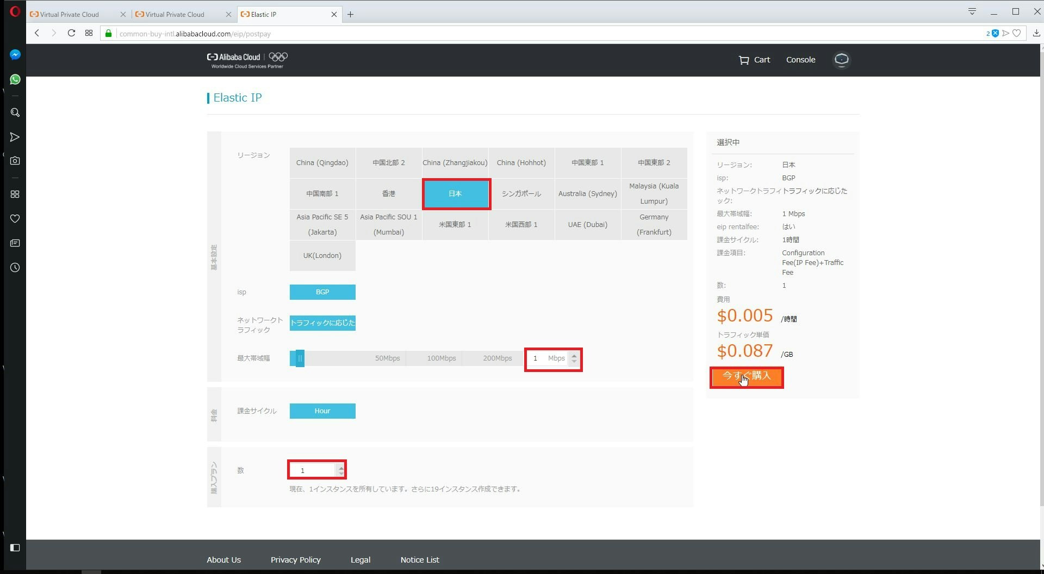This screenshot has width=1044, height=574.
Task: Open the sidebar search icon
Action: point(15,112)
